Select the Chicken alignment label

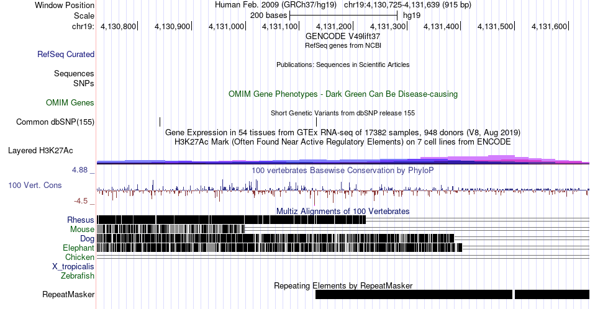[x=79, y=257]
